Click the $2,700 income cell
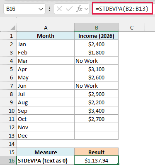This screenshot has width=155, height=165. pyautogui.click(x=96, y=119)
